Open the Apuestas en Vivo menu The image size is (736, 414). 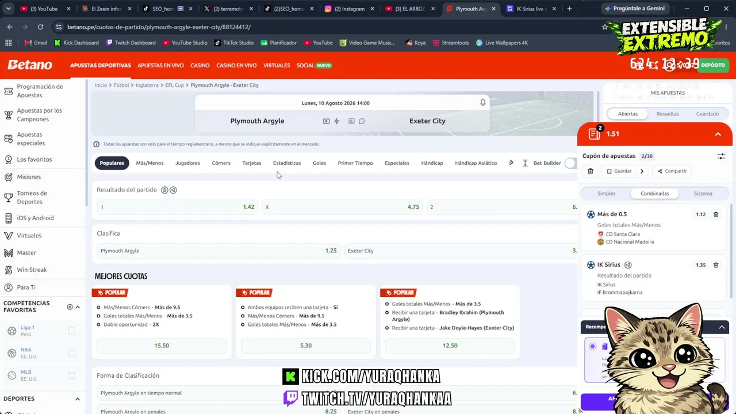[160, 66]
